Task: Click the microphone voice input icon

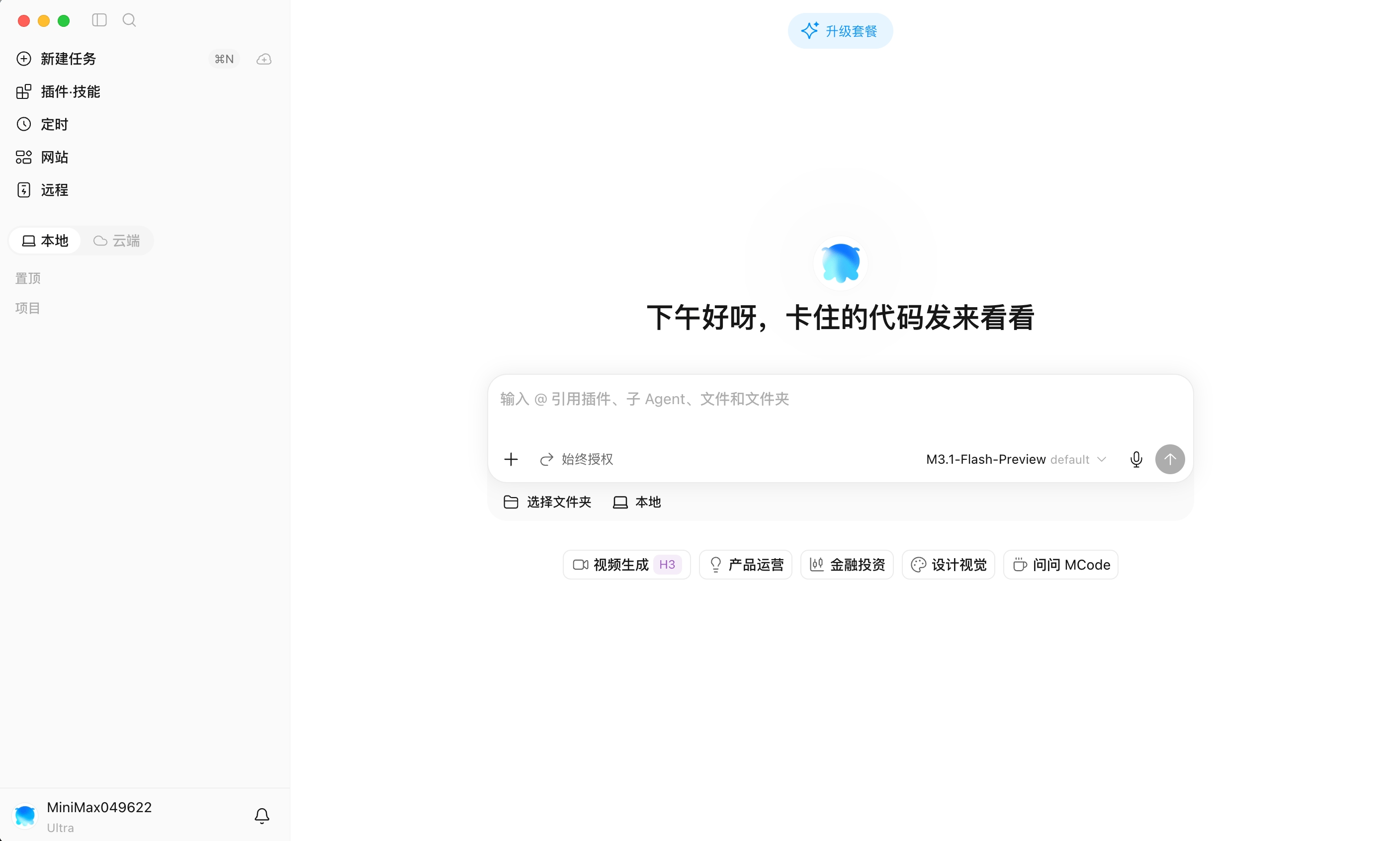Action: click(x=1136, y=460)
